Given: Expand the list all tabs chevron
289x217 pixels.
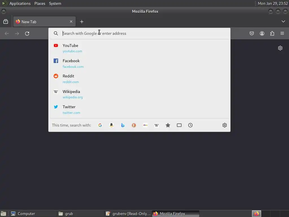Looking at the screenshot, I should (x=283, y=21).
